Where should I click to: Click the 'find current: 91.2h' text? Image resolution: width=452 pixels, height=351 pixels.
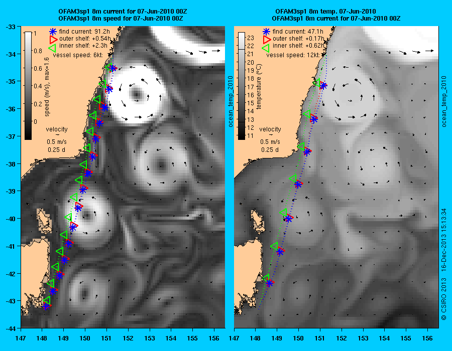tap(84, 32)
